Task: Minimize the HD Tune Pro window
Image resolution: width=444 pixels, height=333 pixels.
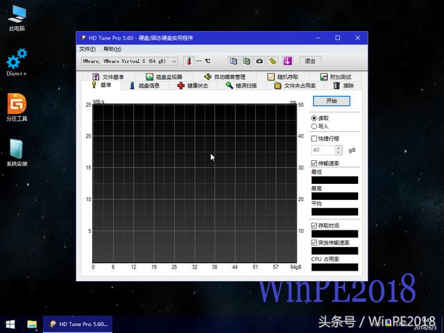Action: [318, 37]
